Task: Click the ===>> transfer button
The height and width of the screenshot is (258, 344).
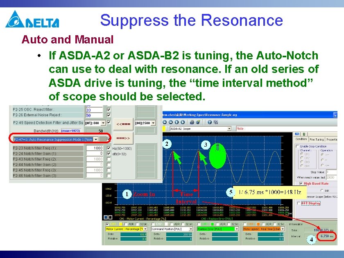Action: coord(123,138)
